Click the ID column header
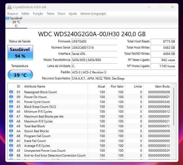 point(19,86)
